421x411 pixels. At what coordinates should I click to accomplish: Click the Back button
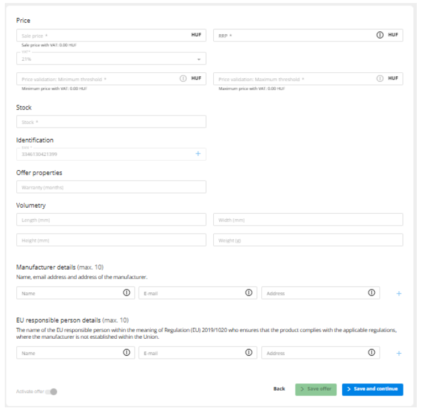coord(279,389)
